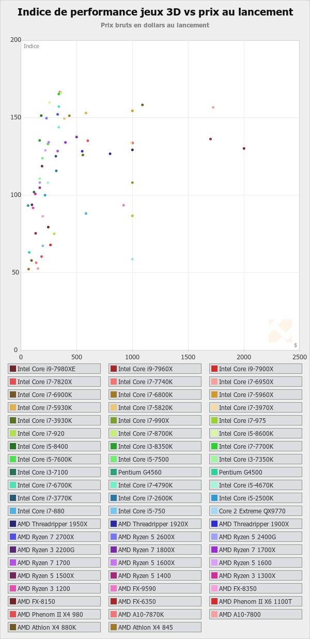Click the Intel Core i7-3970X color swatch
The width and height of the screenshot is (310, 639).
[x=214, y=407]
